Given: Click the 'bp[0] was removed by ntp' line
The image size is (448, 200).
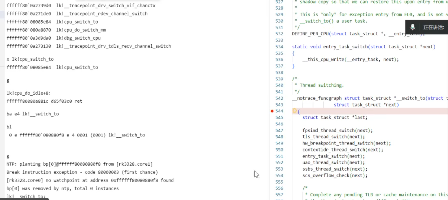Looking at the screenshot, I should click(x=63, y=189).
